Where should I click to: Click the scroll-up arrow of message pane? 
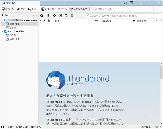point(161,64)
